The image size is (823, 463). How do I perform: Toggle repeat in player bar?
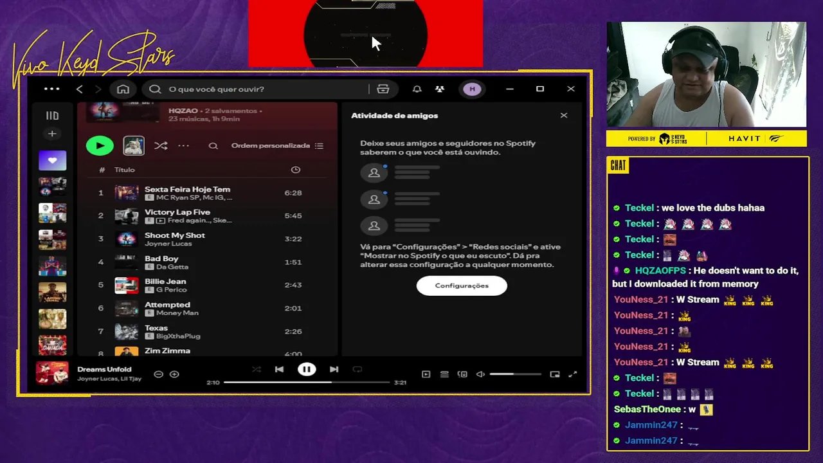pos(357,369)
